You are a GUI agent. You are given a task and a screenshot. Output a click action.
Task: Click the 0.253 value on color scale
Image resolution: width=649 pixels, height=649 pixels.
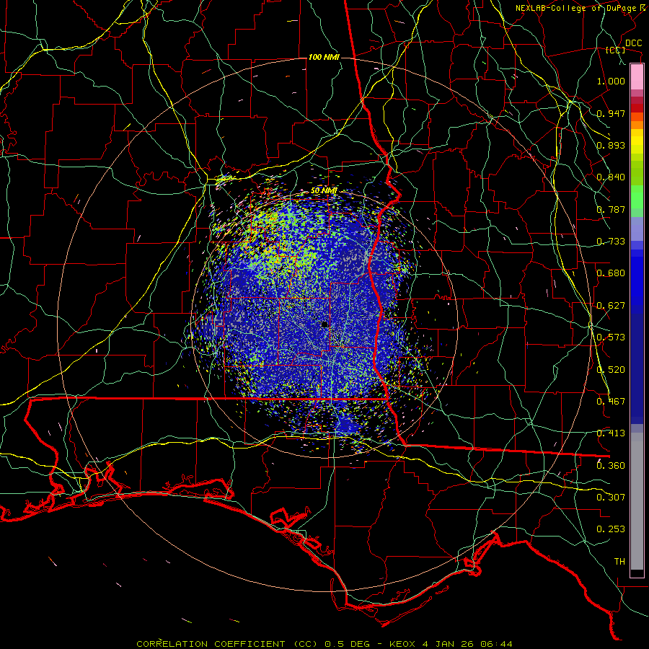coord(611,529)
